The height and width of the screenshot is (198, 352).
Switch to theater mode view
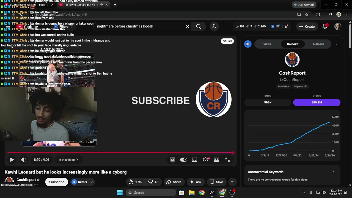[216, 159]
